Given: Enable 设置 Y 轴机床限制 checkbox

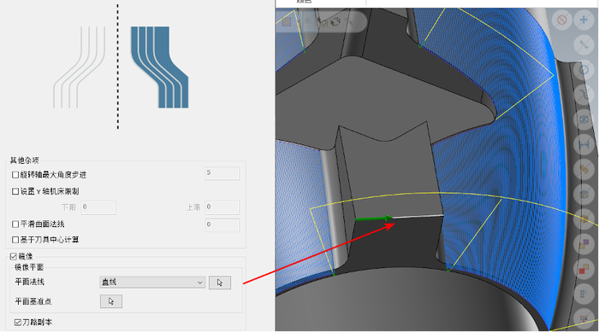Looking at the screenshot, I should 15,191.
